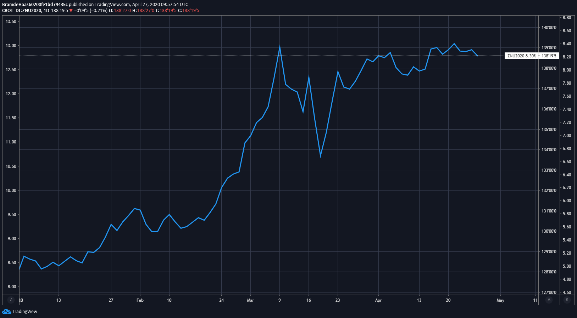
Task: Click the 23 date label on time axis
Action: pyautogui.click(x=338, y=300)
